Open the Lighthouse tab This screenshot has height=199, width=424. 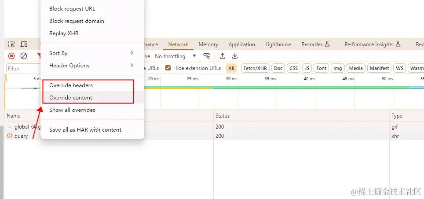278,44
